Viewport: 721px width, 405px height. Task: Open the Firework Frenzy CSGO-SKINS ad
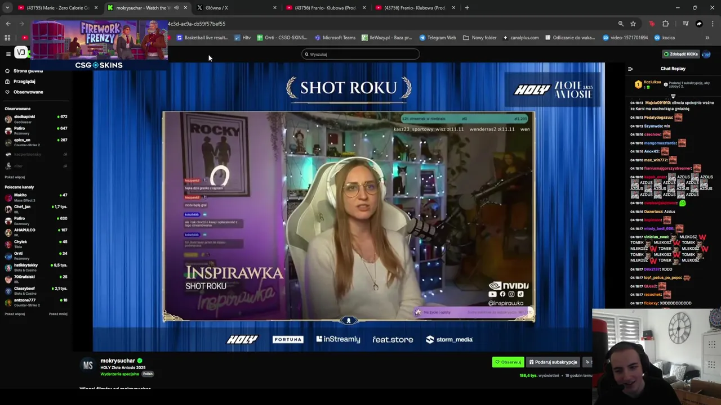(99, 45)
